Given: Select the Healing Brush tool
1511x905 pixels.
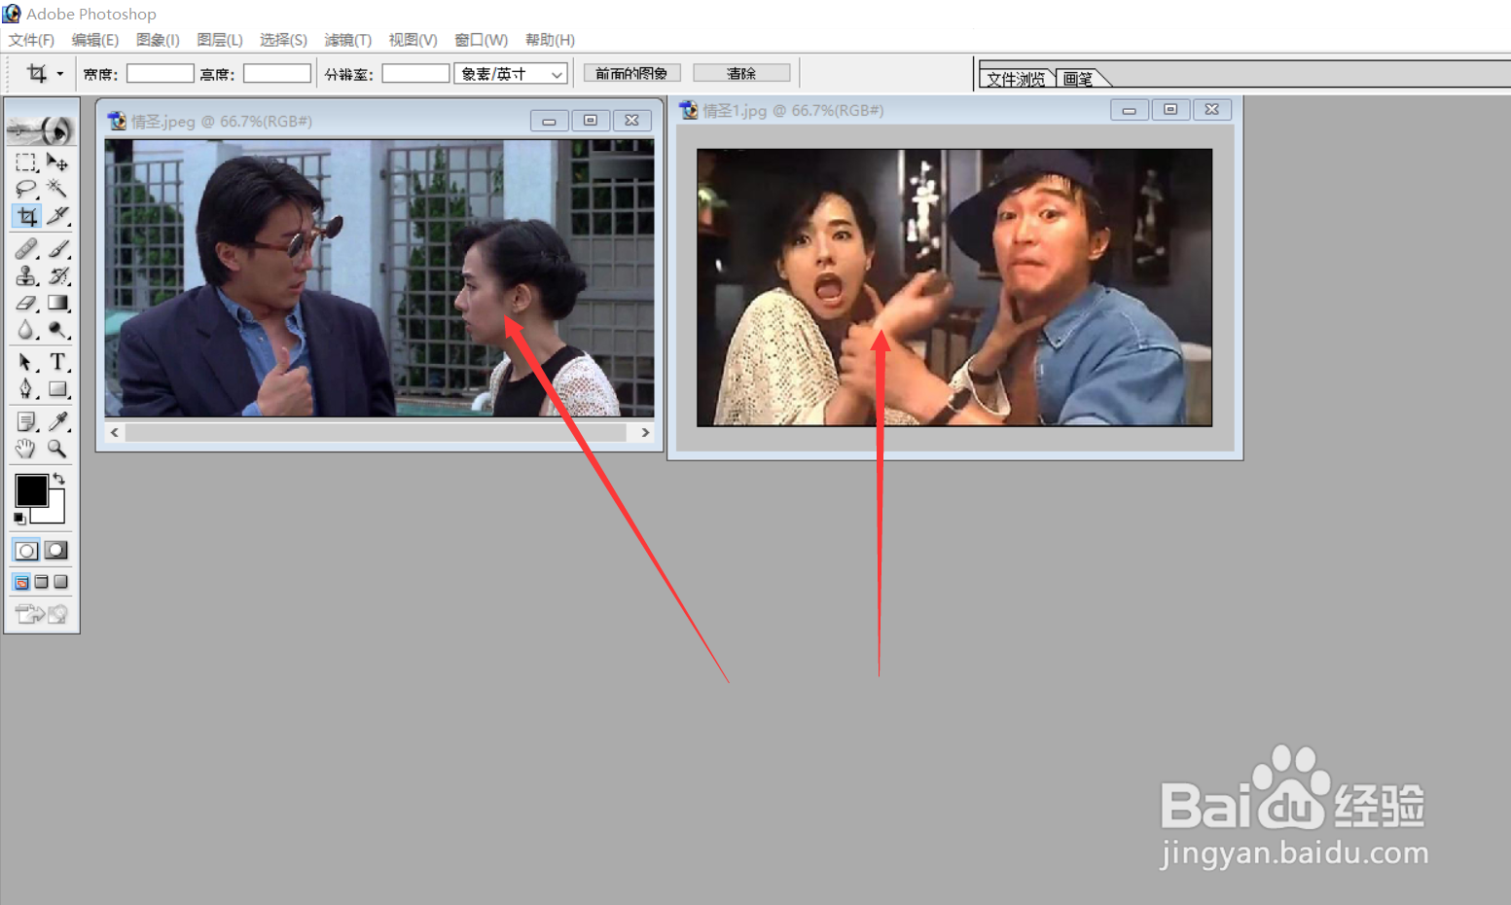Looking at the screenshot, I should tap(26, 249).
